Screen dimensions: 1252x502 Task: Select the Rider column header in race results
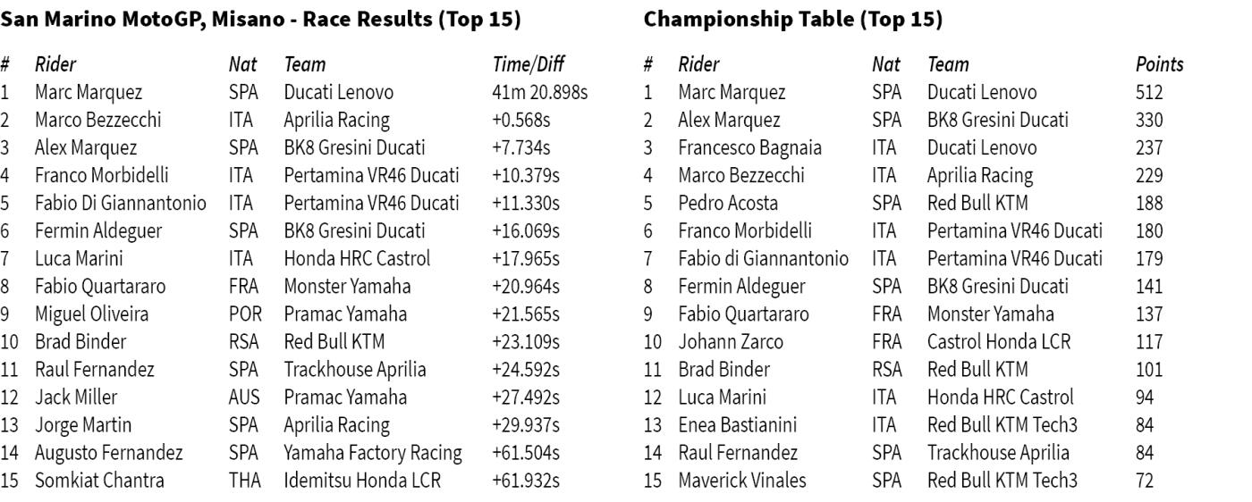[x=55, y=64]
